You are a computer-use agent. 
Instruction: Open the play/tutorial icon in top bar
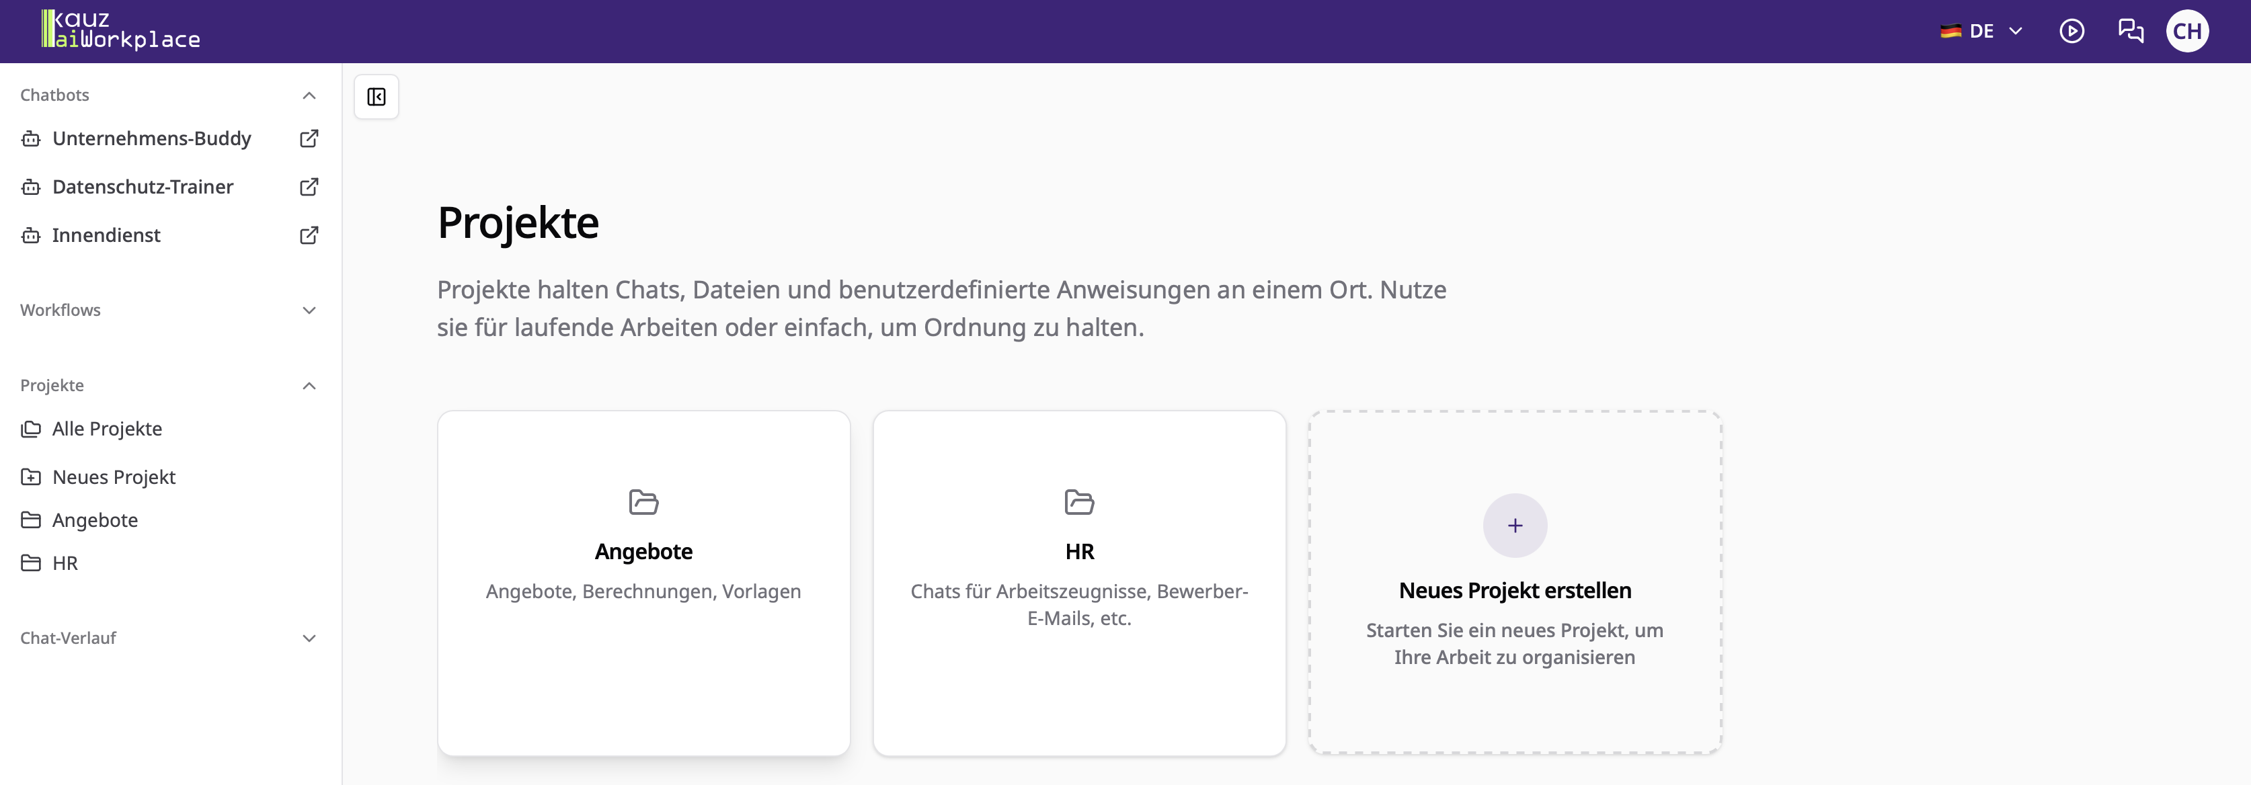2071,30
